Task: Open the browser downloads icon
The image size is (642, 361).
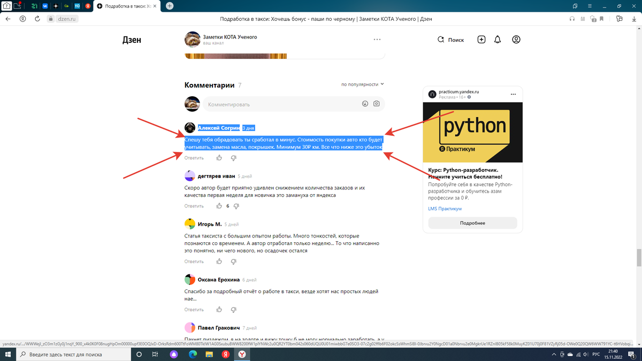Action: click(634, 18)
